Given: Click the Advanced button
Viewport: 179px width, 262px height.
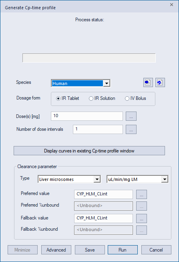Looking at the screenshot, I should 56,250.
